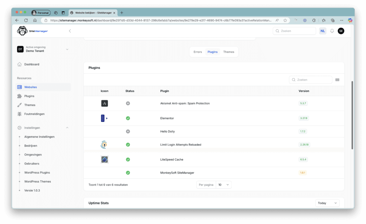
Task: Collapse the Instellingen section
Action: pos(67,128)
